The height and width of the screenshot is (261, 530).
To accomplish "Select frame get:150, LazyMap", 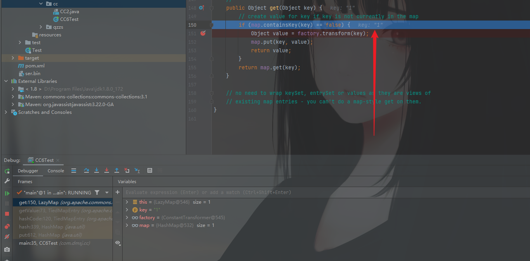I will pyautogui.click(x=63, y=202).
